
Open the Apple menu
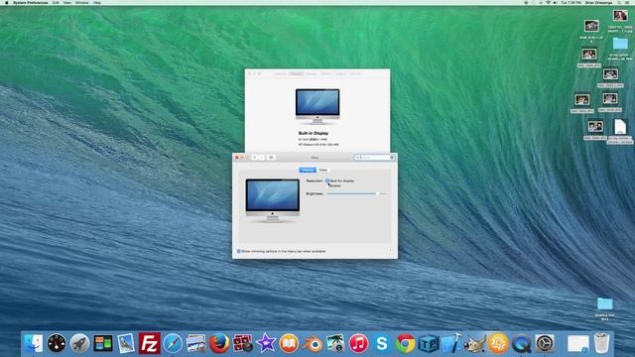7,2
